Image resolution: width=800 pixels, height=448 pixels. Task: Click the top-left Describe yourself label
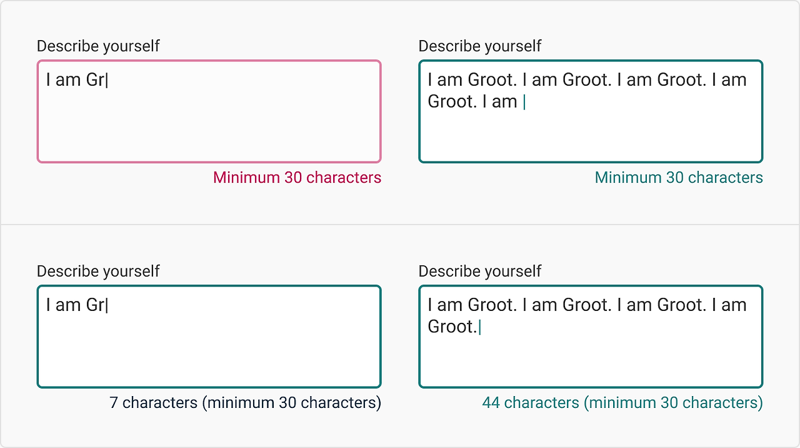tap(98, 46)
